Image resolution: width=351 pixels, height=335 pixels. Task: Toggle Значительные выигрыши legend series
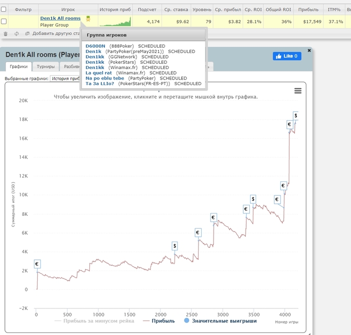pos(220,321)
